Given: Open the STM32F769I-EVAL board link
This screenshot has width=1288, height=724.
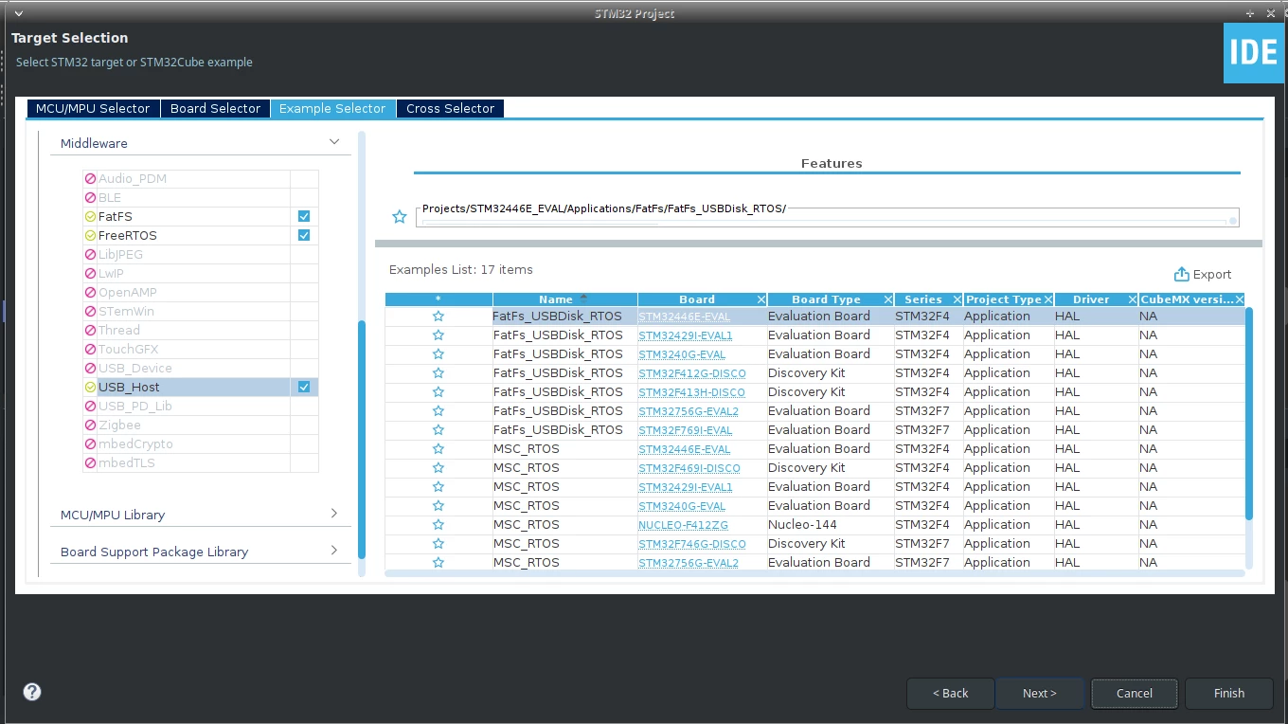Looking at the screenshot, I should click(685, 430).
